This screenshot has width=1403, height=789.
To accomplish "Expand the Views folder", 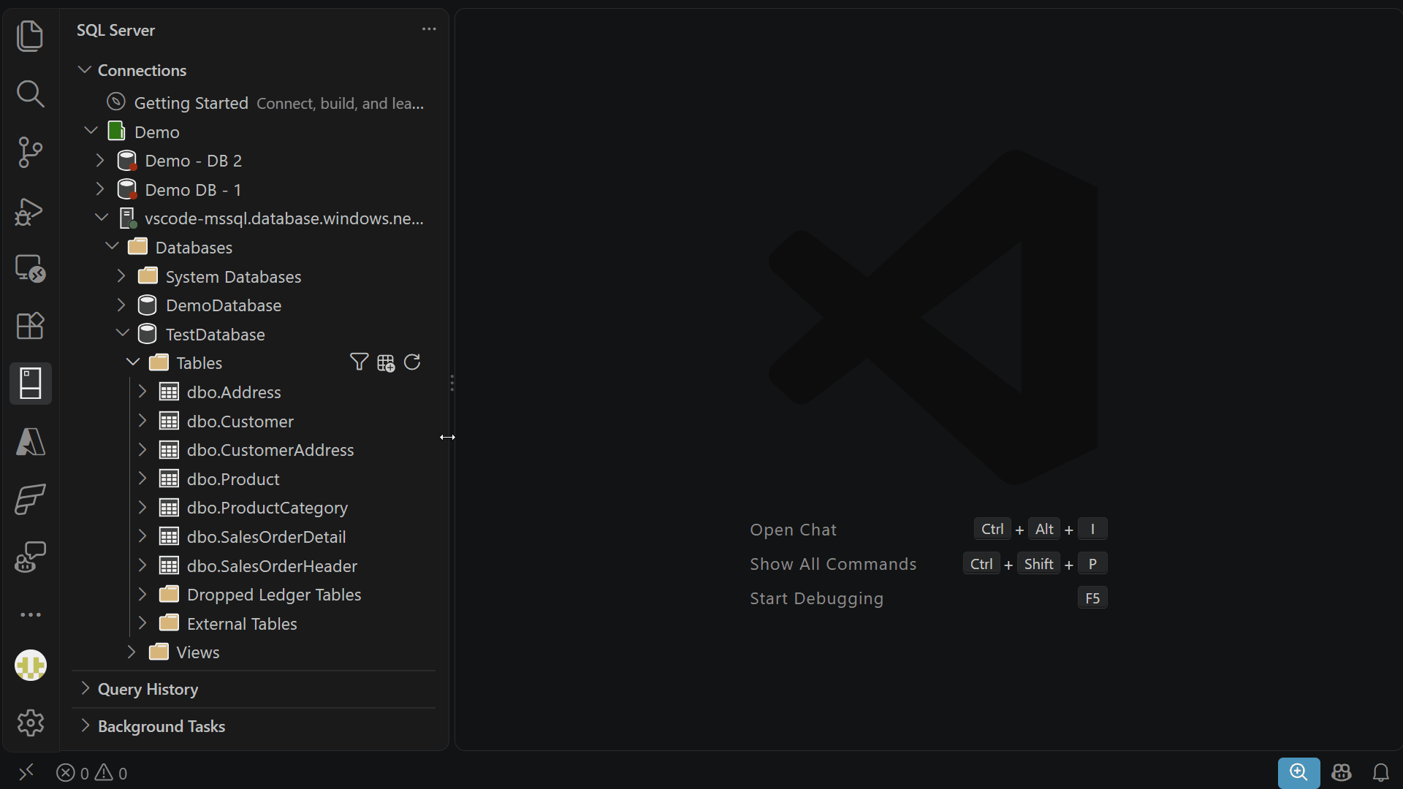I will [132, 652].
